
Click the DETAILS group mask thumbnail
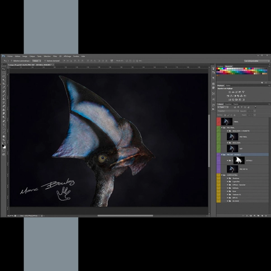[x=239, y=160]
